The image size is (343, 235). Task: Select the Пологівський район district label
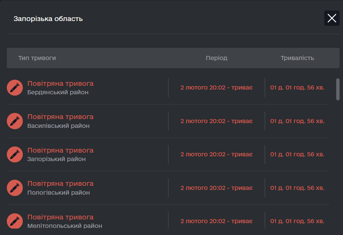tap(59, 193)
